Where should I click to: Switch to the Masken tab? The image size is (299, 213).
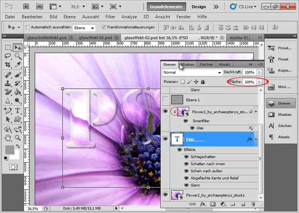pos(188,64)
